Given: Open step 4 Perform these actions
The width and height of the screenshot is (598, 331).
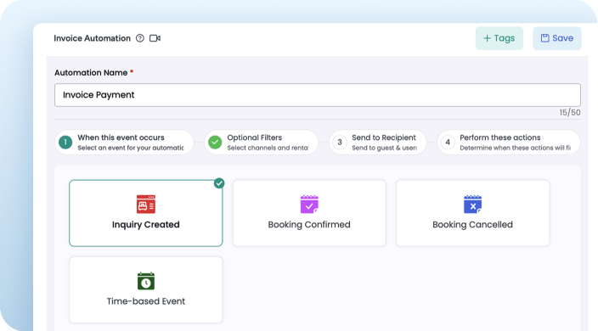Looking at the screenshot, I should click(x=509, y=143).
